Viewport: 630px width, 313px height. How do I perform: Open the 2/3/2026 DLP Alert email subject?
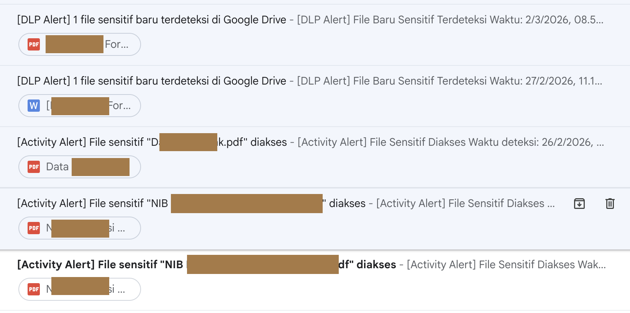(x=151, y=20)
